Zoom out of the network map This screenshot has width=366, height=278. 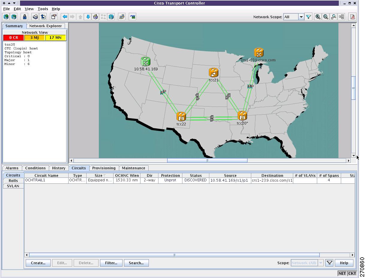coord(326,17)
